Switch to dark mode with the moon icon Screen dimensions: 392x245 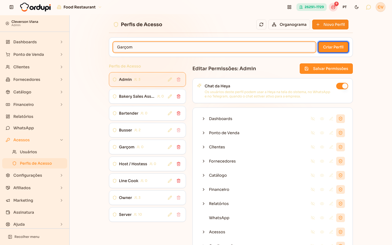tap(357, 7)
